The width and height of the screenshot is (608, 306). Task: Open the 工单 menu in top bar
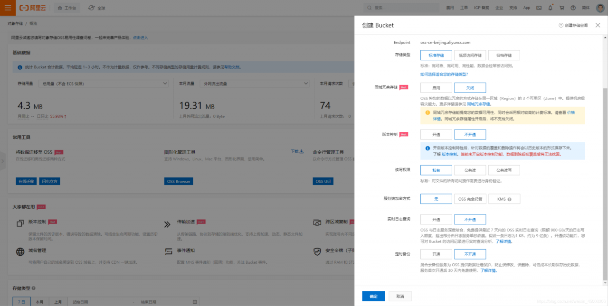[x=464, y=8]
